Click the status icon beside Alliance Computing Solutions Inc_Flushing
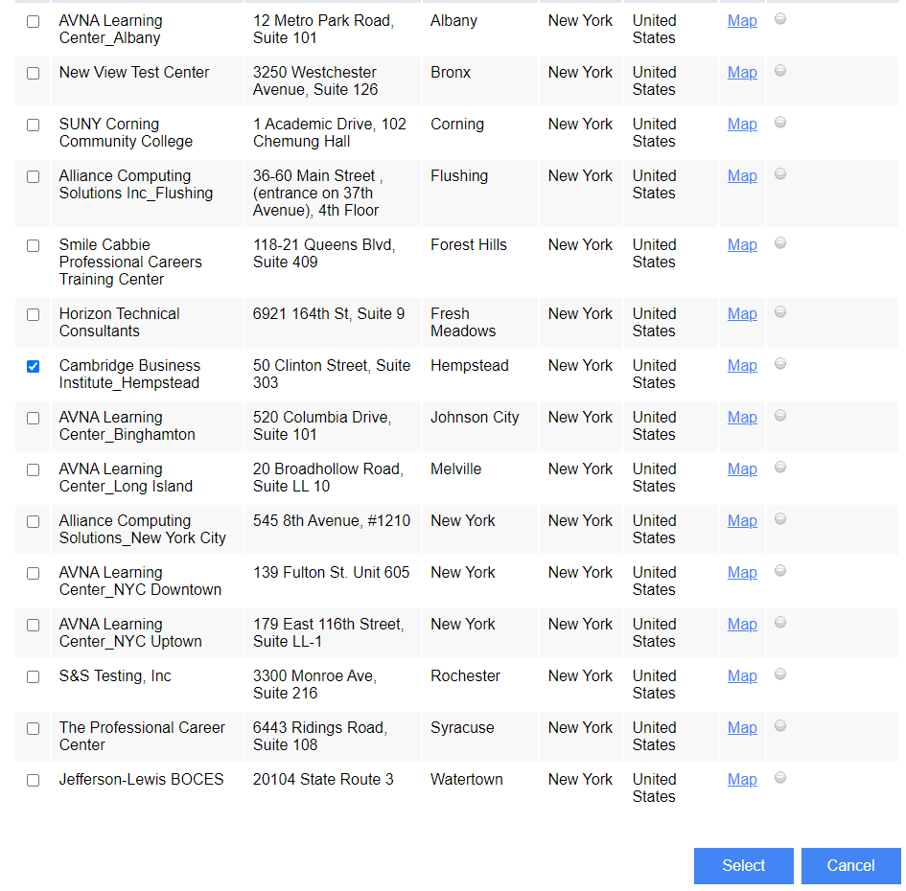This screenshot has height=891, width=906. (x=780, y=172)
